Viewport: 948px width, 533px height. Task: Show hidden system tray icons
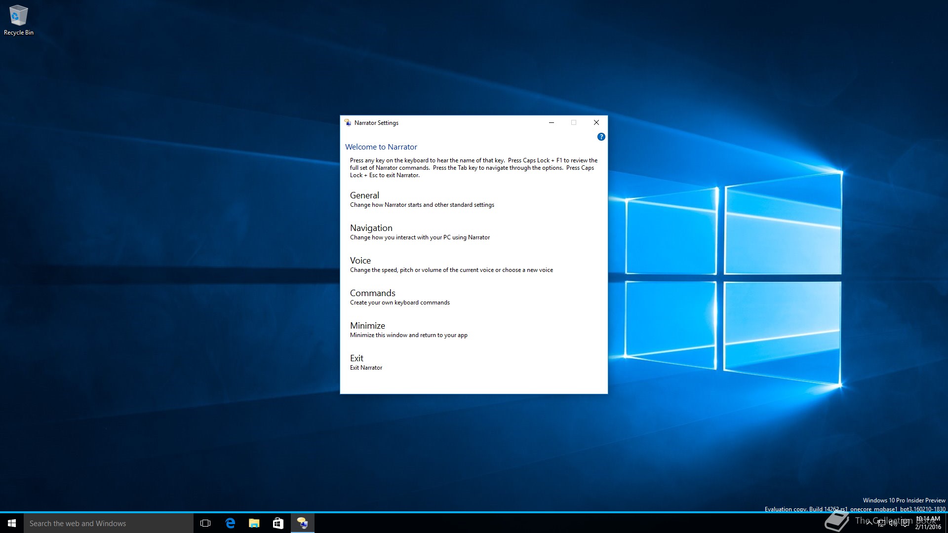tap(869, 523)
